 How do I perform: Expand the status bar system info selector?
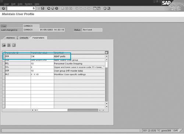pos(159,130)
